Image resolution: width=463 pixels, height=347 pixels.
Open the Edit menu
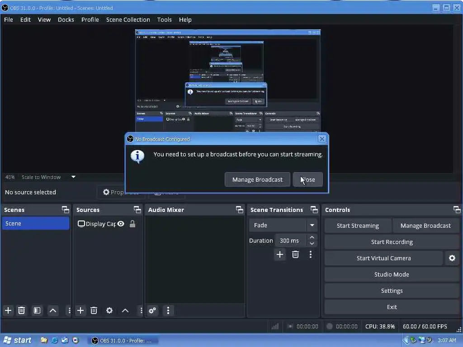tap(25, 19)
